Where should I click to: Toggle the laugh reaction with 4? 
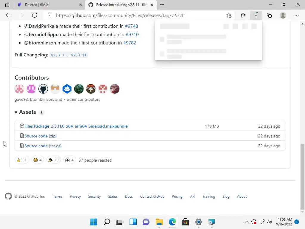[38, 160]
